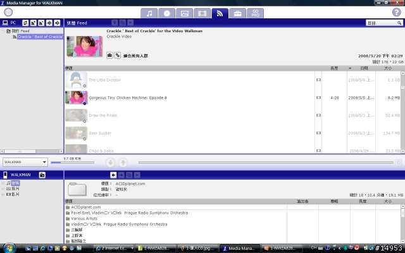Screen dimensions: 405x253
Task: Click the cancel icon beside transfer progress bar
Action: point(399,163)
